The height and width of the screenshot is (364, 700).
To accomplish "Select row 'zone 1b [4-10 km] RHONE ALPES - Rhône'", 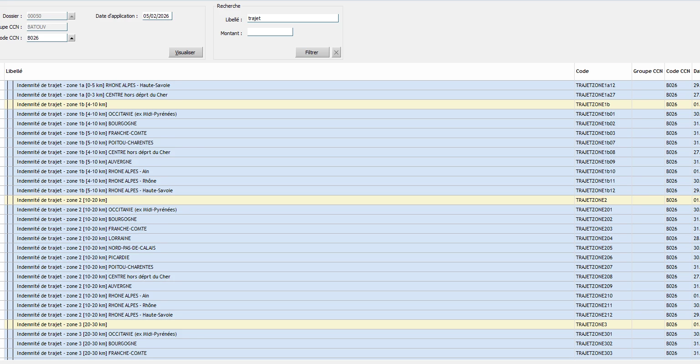I will pos(350,181).
